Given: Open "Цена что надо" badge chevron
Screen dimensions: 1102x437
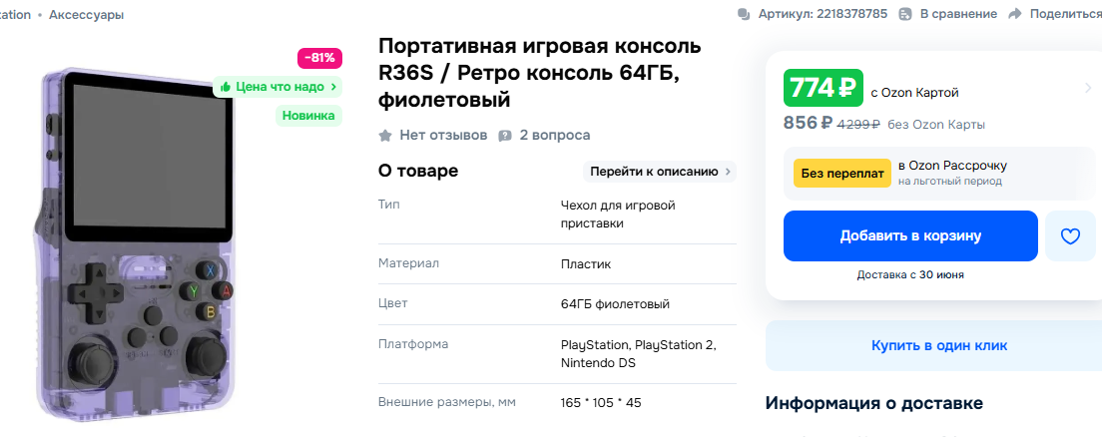Looking at the screenshot, I should coord(333,87).
